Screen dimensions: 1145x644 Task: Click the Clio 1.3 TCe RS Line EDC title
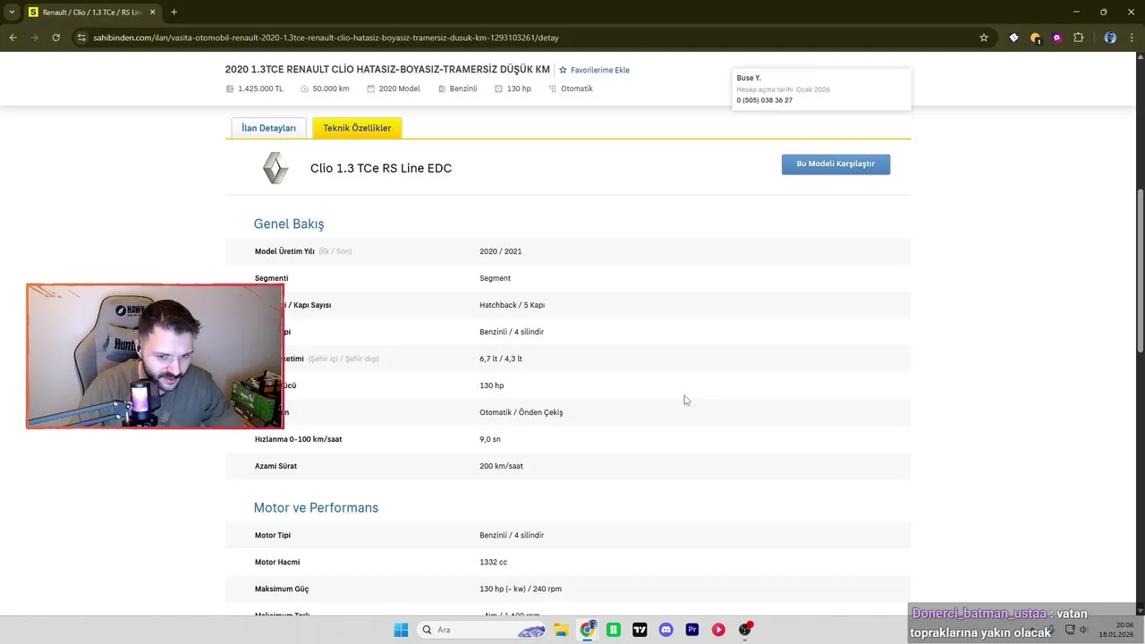(381, 168)
